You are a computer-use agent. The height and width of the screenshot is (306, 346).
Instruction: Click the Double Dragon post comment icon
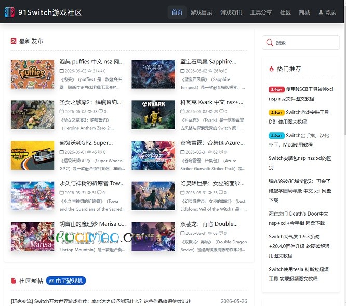click(x=221, y=233)
